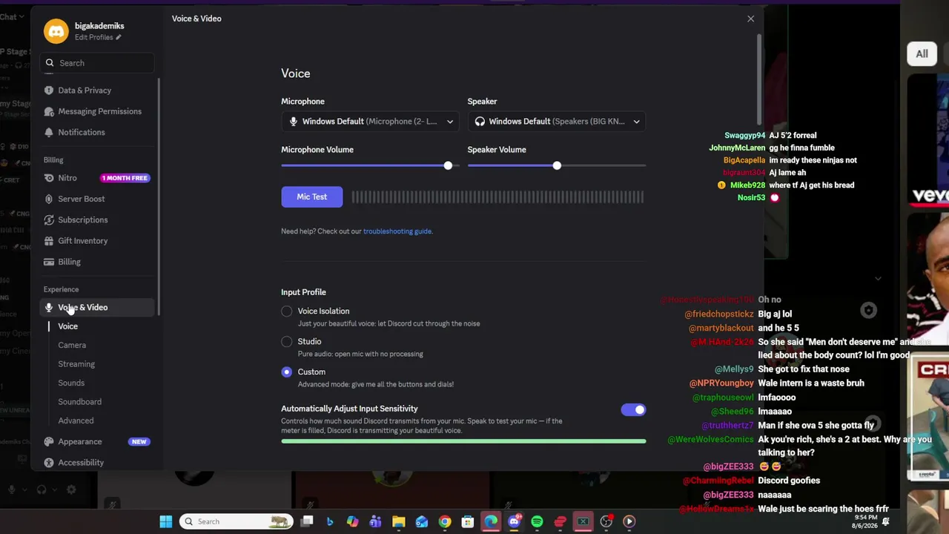Screen dimensions: 949x534
Task: Click the chat username Mikeb928
Action: click(x=747, y=185)
